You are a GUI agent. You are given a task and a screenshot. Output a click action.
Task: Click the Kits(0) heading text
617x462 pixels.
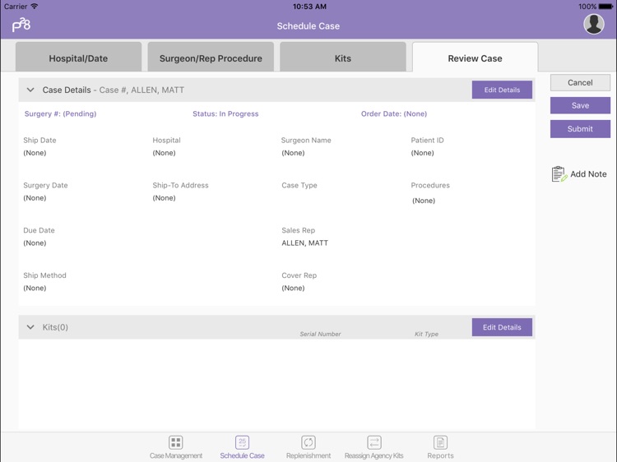55,327
